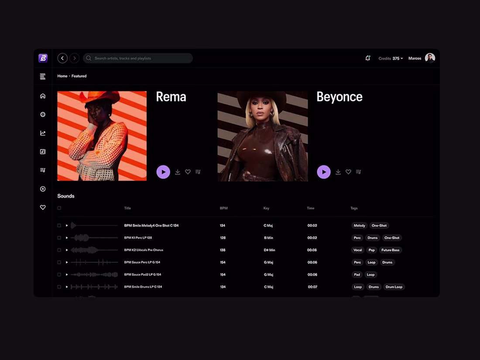Screen dimensions: 480x360
Task: Play BPM Sauce Pad2 LP G 154 sample
Action: tap(67, 274)
